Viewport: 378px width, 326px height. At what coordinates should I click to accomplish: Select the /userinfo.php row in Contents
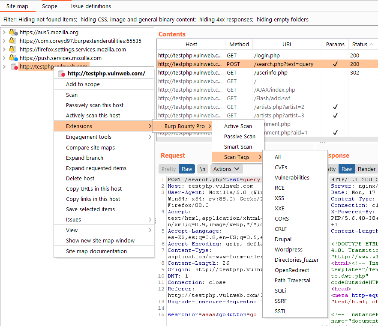(267, 72)
